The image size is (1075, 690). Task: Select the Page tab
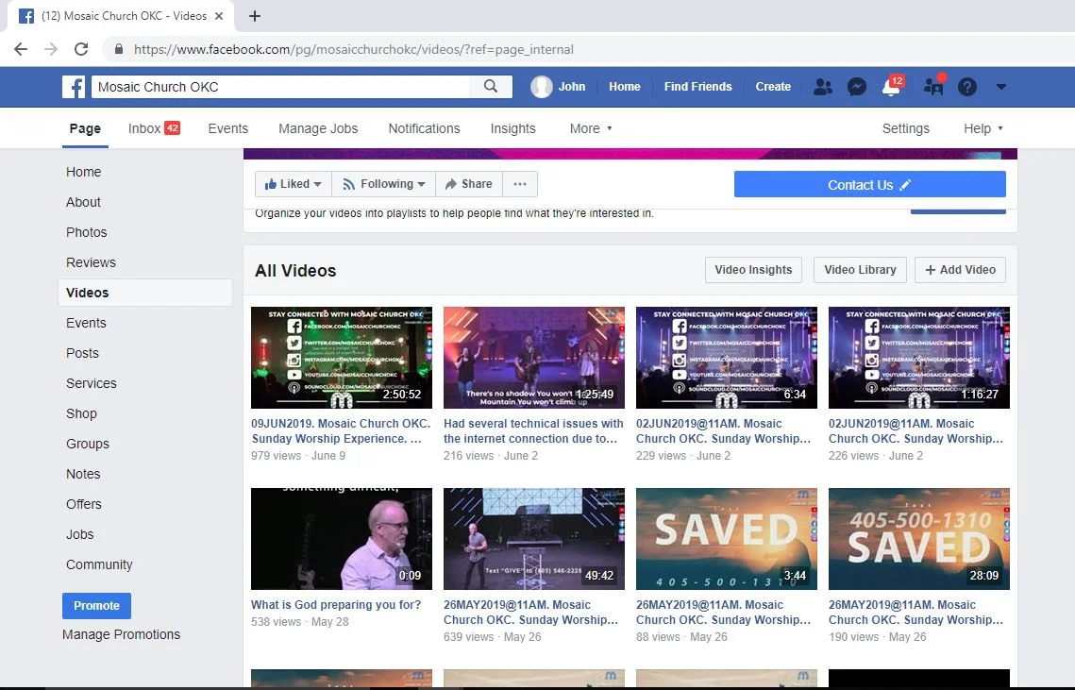point(85,128)
